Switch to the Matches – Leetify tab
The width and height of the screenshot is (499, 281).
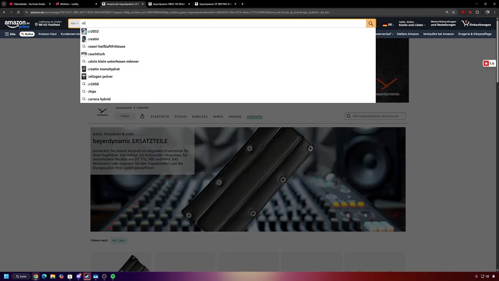tap(76, 4)
